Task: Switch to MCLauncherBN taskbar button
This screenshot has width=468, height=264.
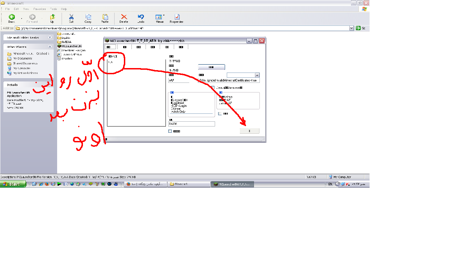Action: click(232, 184)
